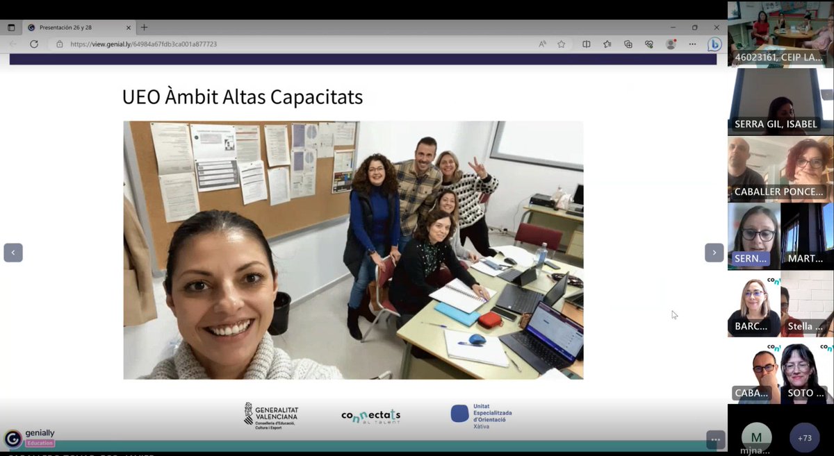
Task: Select the SERN... participant video tile
Action: click(x=754, y=236)
